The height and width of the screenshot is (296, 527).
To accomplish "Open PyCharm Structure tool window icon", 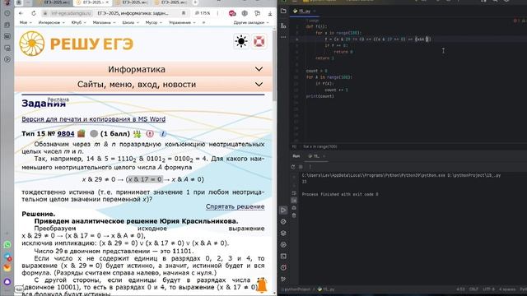I will (283, 25).
